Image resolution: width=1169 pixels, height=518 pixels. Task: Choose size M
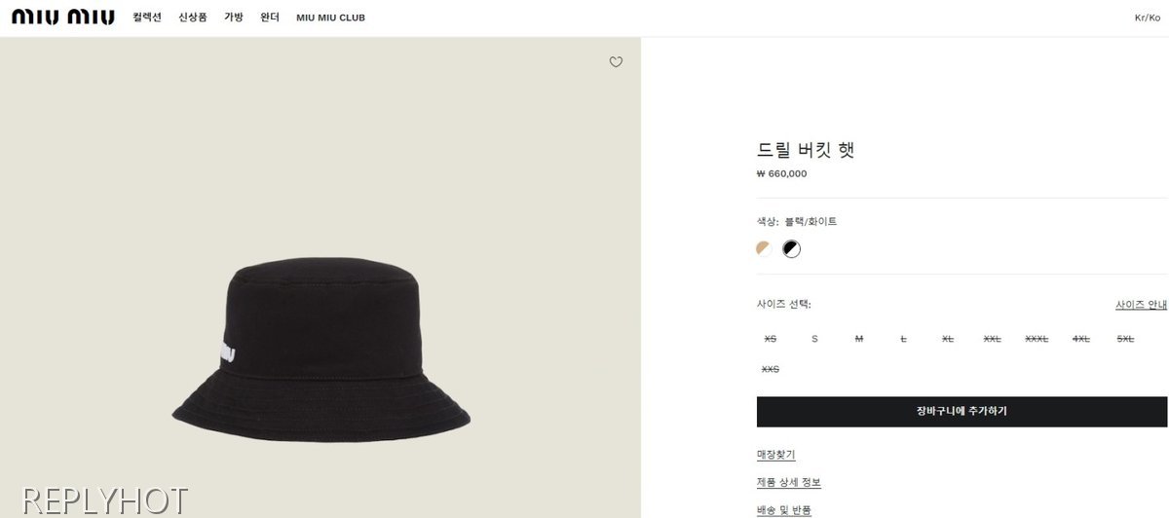tap(858, 339)
